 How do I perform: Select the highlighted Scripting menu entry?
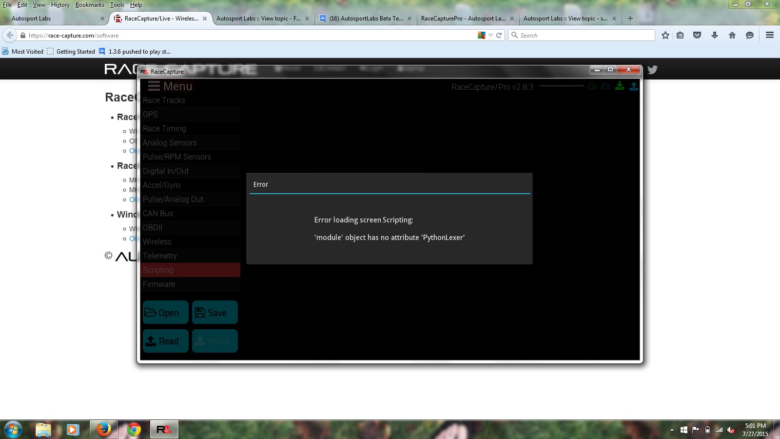[x=191, y=270]
